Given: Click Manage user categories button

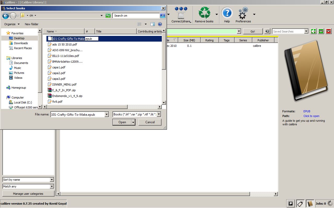Looking at the screenshot, I should (x=28, y=194).
